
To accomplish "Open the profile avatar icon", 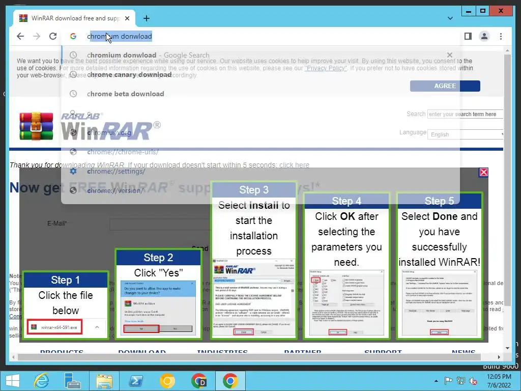I will click(x=484, y=36).
